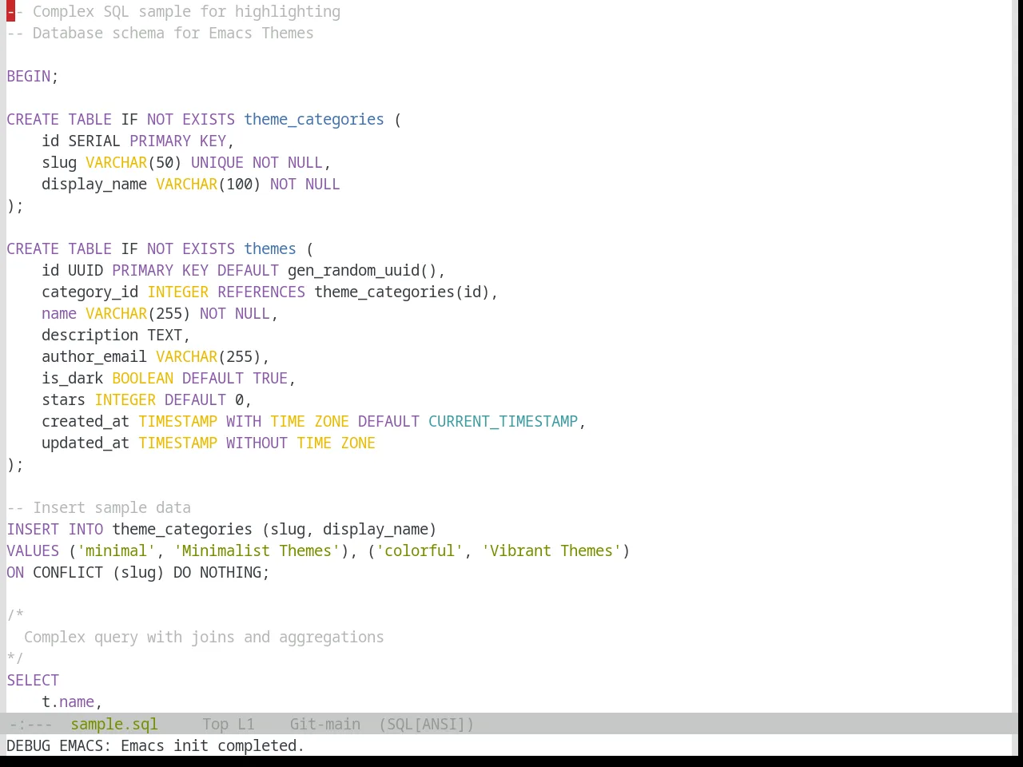Click category_id column name
This screenshot has width=1023, height=767.
pyautogui.click(x=90, y=292)
